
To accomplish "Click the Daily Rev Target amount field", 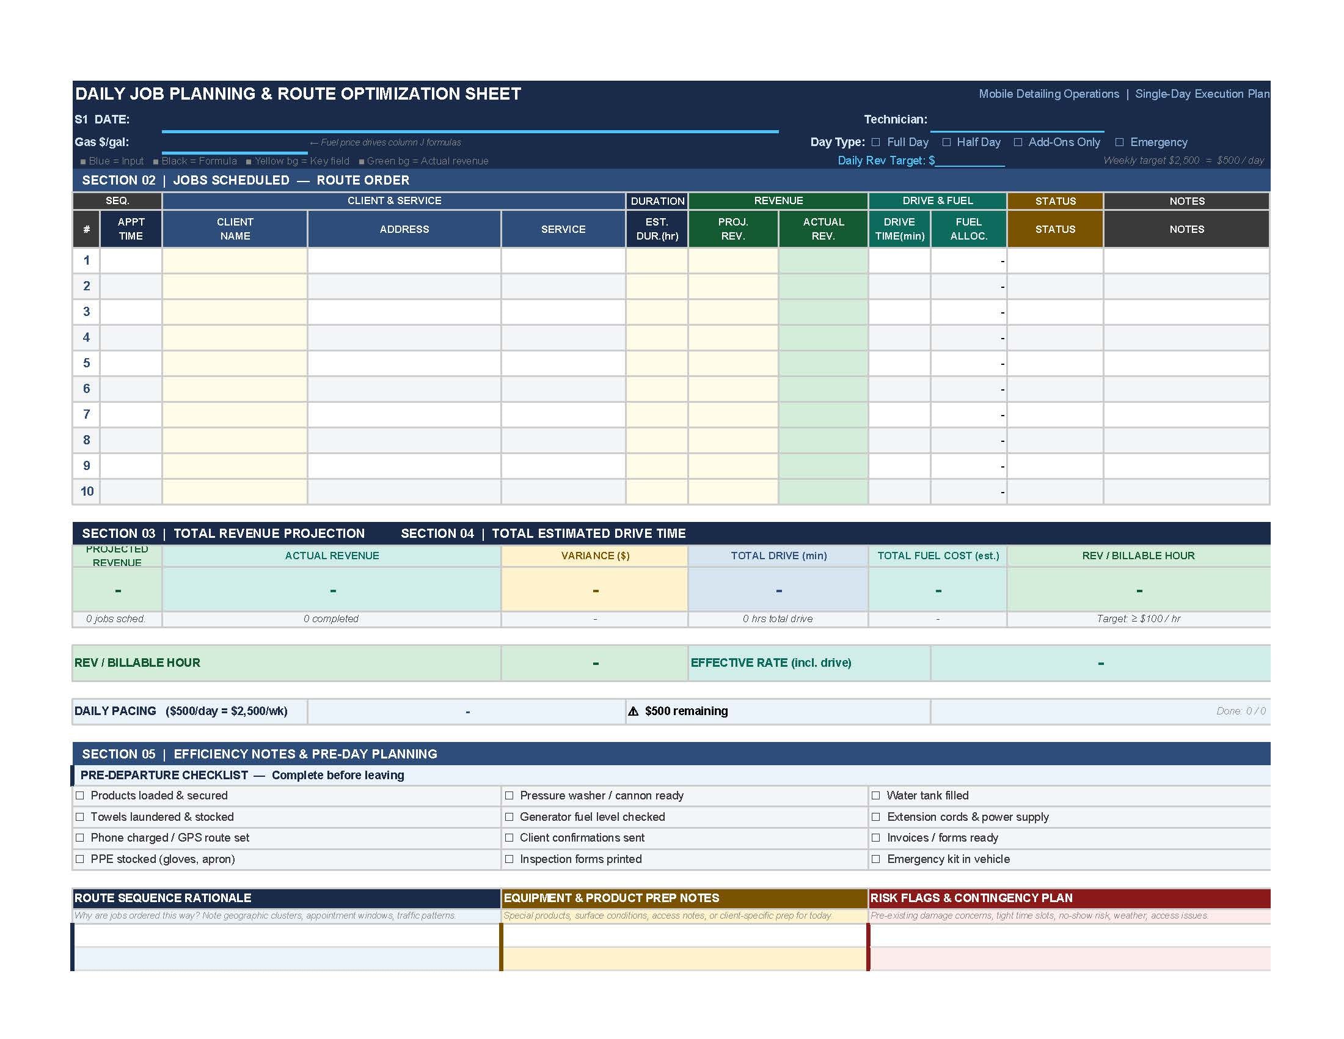I will 970,161.
